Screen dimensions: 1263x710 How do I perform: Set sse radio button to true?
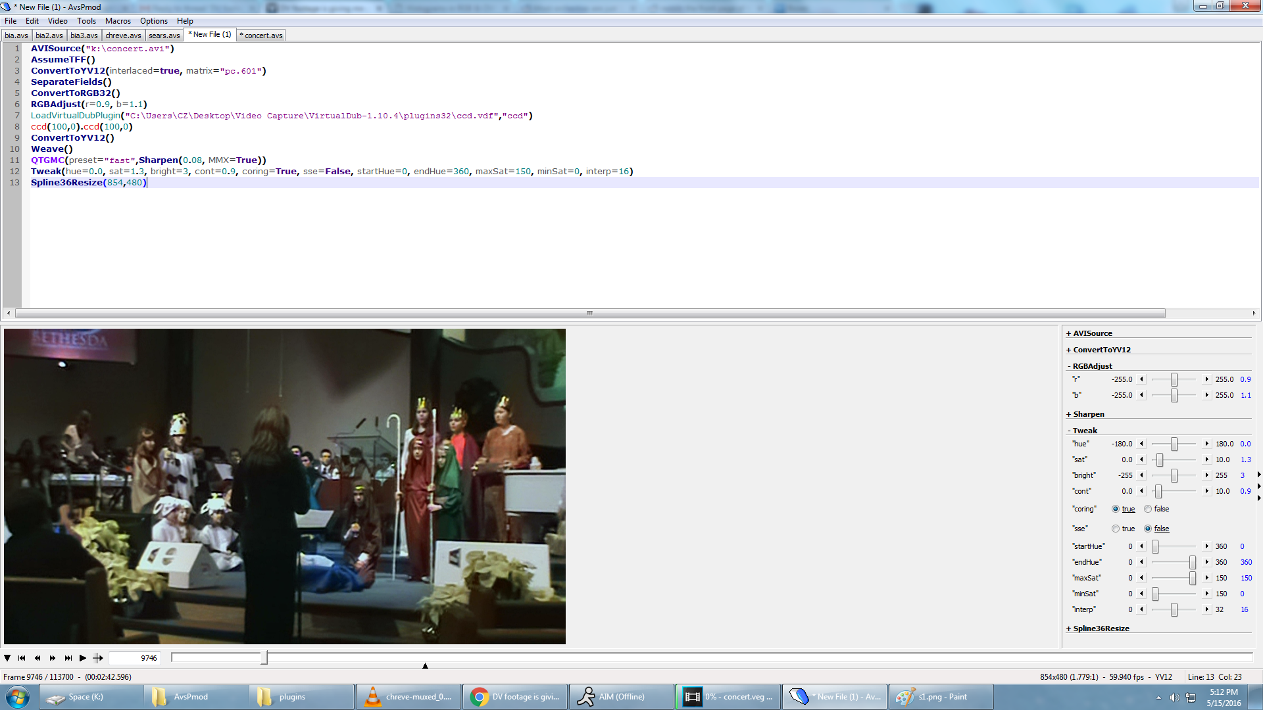coord(1116,529)
